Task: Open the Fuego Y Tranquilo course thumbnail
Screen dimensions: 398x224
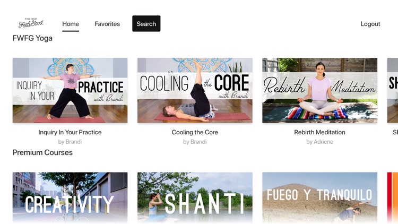Action: coord(320,198)
